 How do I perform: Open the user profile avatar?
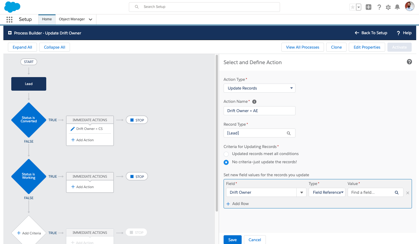click(x=410, y=6)
